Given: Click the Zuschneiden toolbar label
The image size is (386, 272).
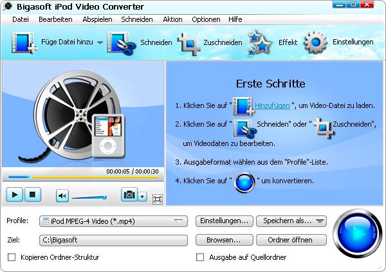Looking at the screenshot, I should pos(223,42).
